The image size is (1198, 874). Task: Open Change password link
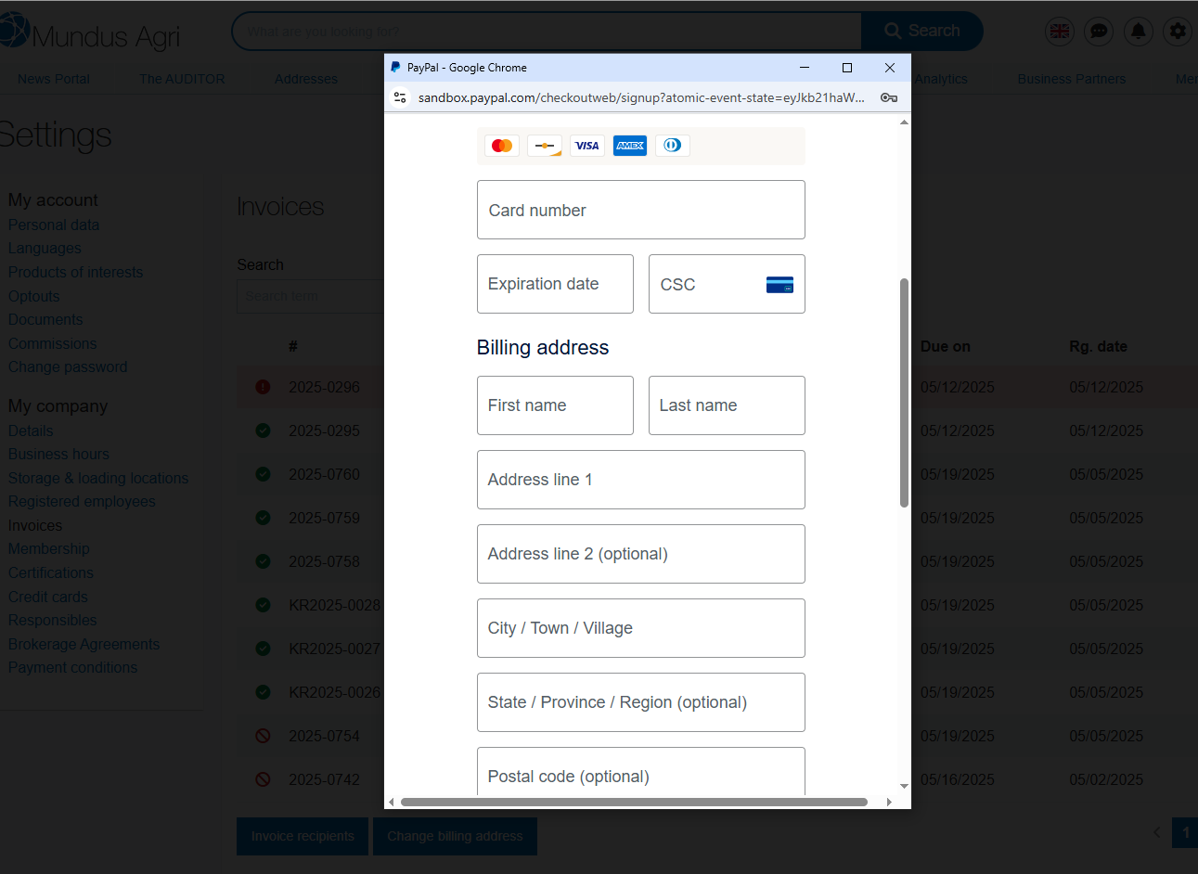click(68, 366)
